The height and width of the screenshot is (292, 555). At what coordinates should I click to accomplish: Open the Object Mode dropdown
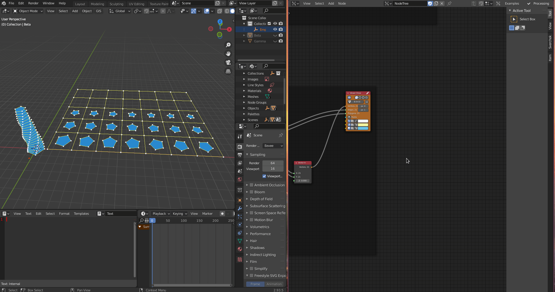(x=28, y=11)
